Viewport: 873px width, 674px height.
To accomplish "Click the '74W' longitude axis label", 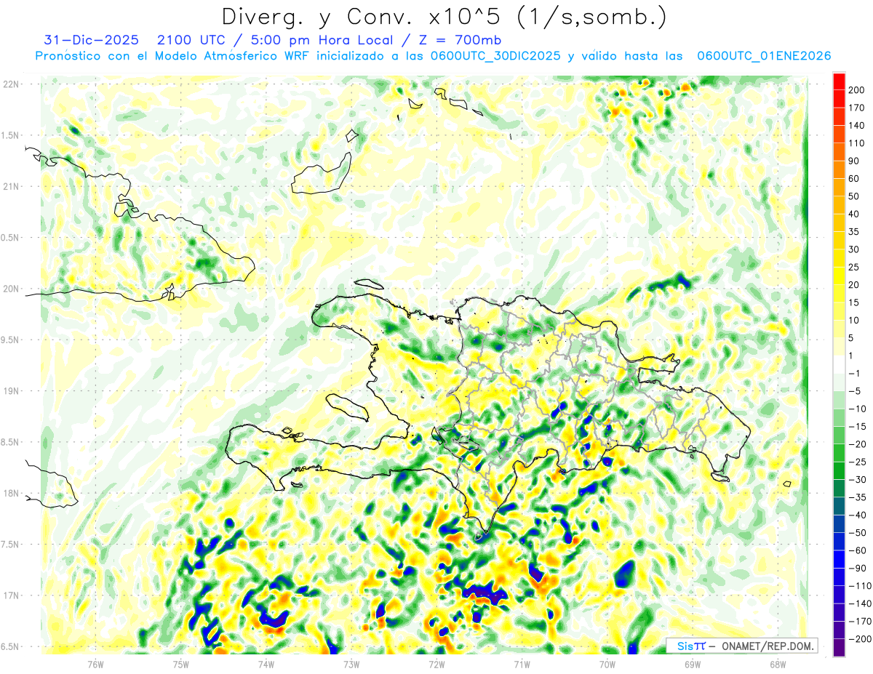I will 266,664.
